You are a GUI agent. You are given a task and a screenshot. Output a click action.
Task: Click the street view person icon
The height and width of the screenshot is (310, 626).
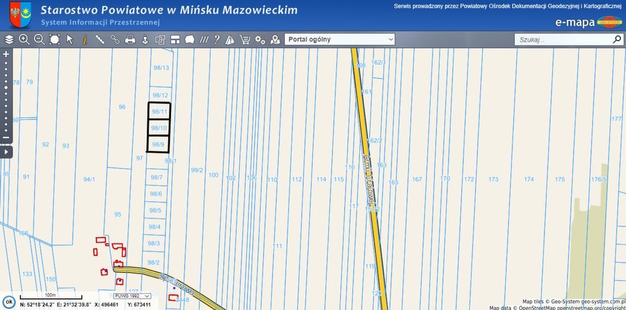point(145,39)
